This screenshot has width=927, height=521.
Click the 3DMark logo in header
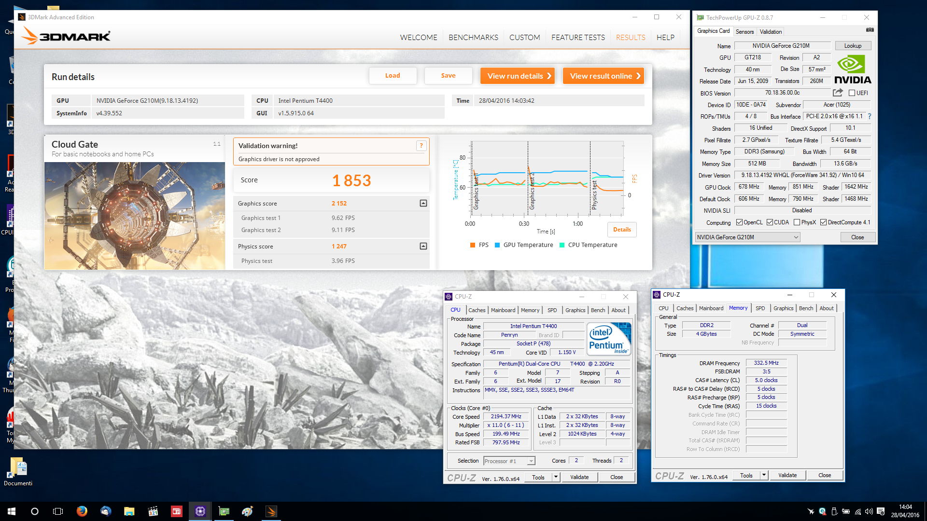click(x=66, y=36)
